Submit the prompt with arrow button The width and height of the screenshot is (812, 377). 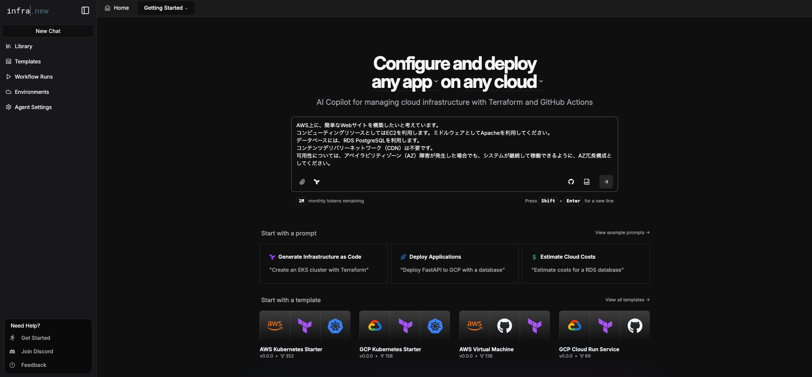tap(606, 182)
